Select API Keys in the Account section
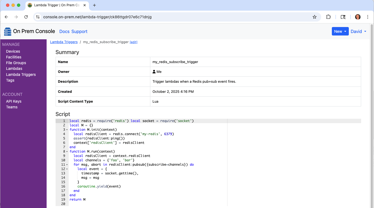The image size is (374, 208). (x=14, y=101)
